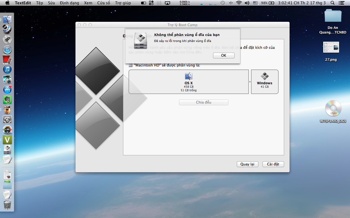Click the Bluetooth icon in menu bar
Viewport: 350px width, 218px height.
pos(231,3)
